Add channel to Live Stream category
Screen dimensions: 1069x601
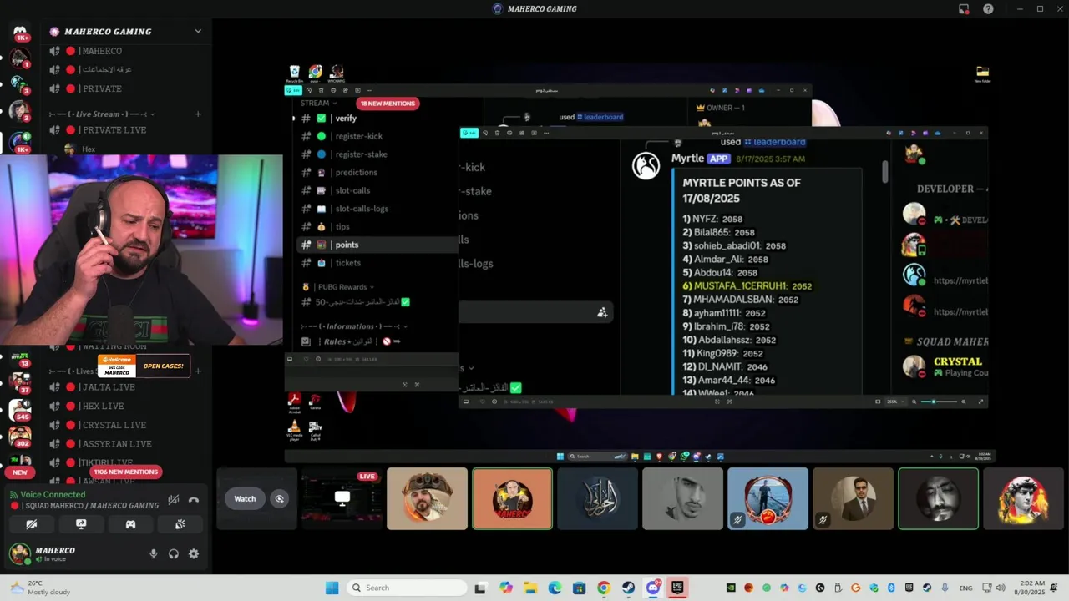pos(198,114)
